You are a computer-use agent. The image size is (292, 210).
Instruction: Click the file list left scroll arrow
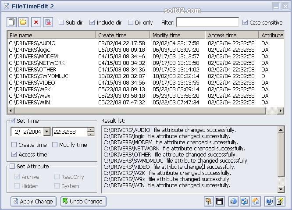point(11,111)
